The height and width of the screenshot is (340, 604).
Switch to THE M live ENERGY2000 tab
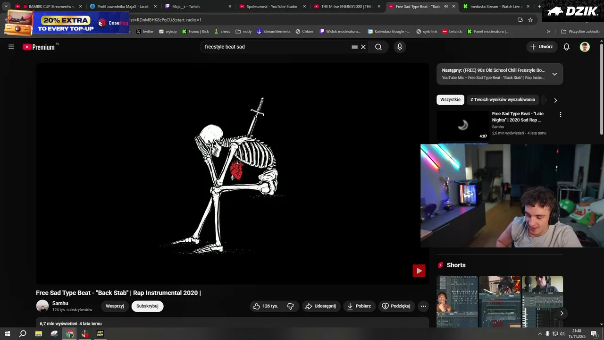(x=347, y=7)
